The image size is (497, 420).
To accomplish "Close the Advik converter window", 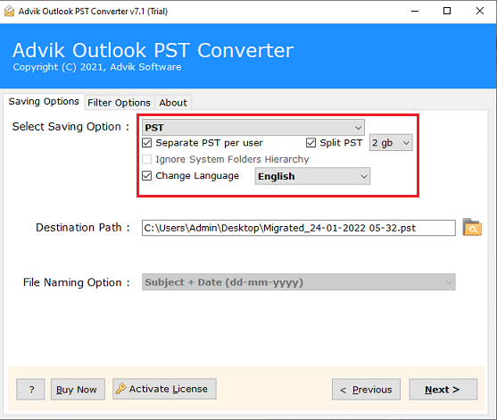I will pyautogui.click(x=480, y=11).
